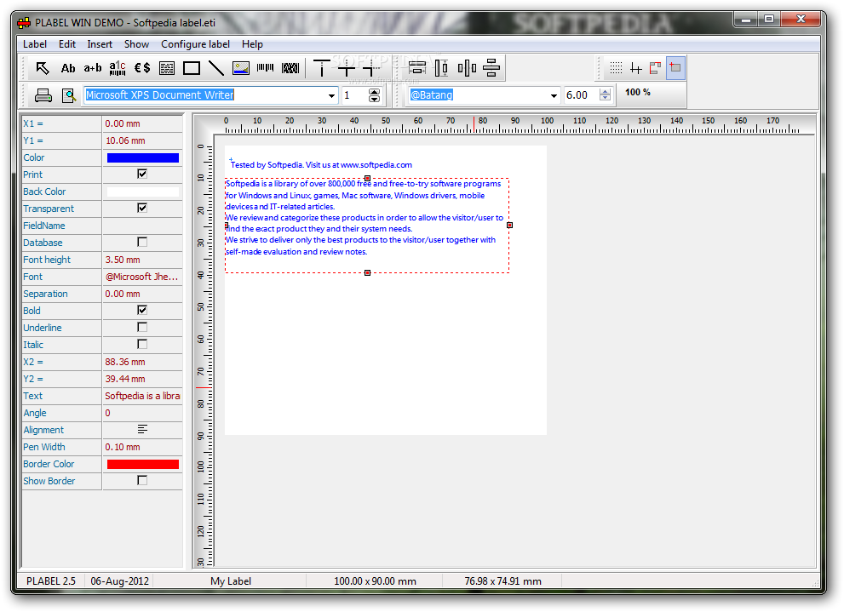844x612 pixels.
Task: Enable the Show Border checkbox
Action: click(142, 480)
